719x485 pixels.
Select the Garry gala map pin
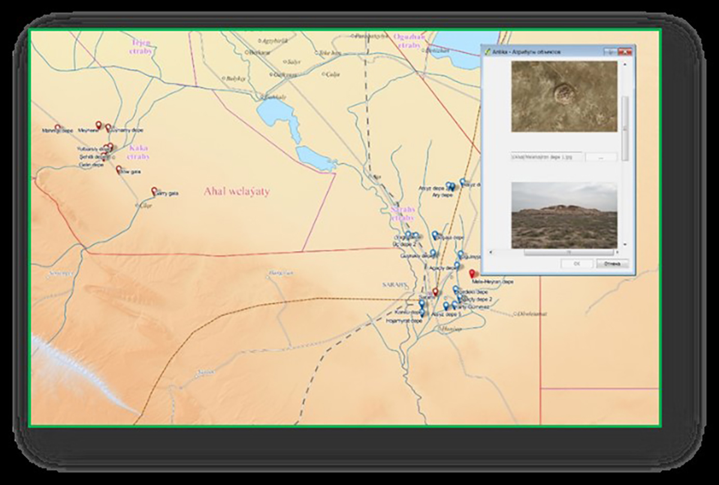(x=154, y=191)
